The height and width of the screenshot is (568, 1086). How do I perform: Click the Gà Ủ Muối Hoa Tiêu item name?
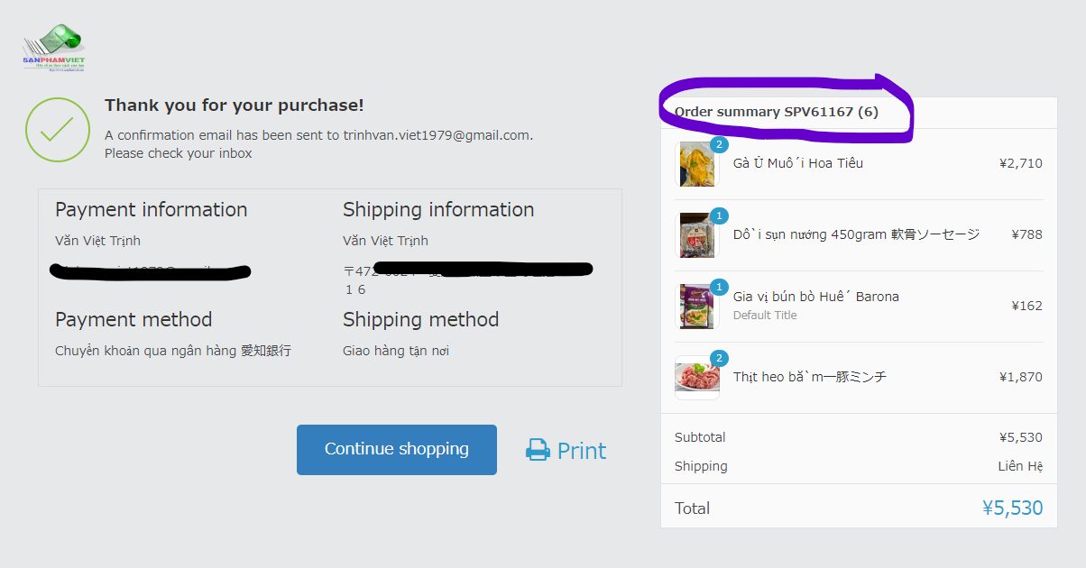(797, 163)
